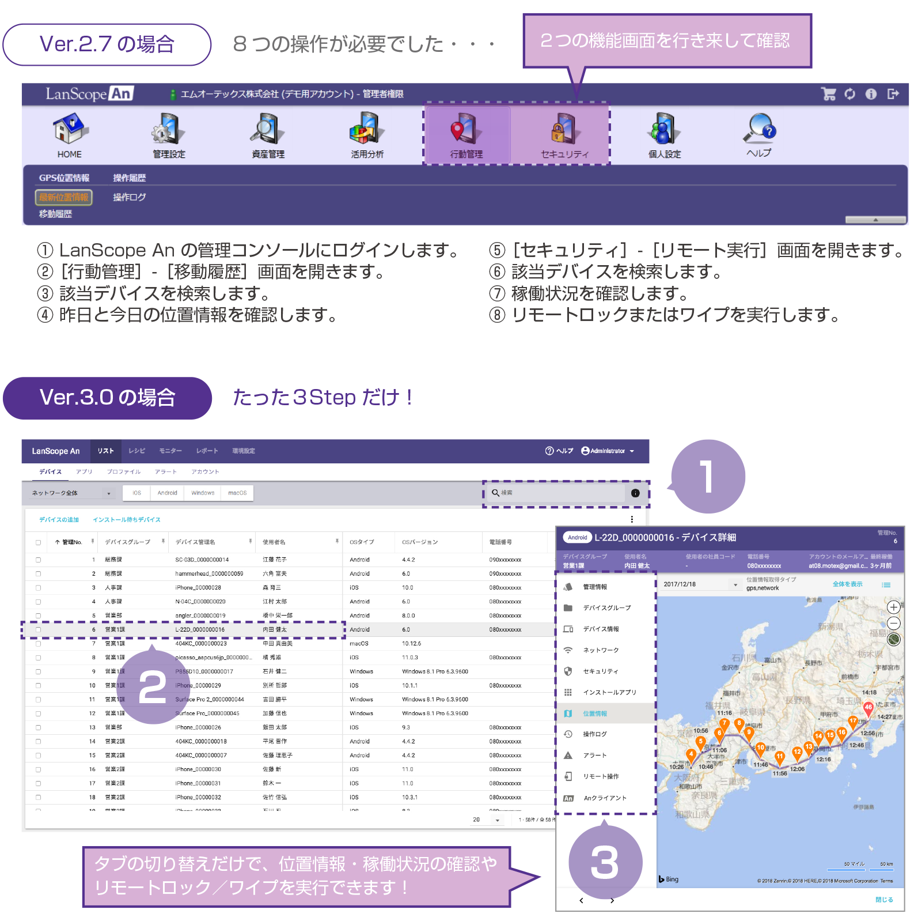Open the three-dot menu above device table
Viewport: 918px width, 921px height.
(632, 519)
